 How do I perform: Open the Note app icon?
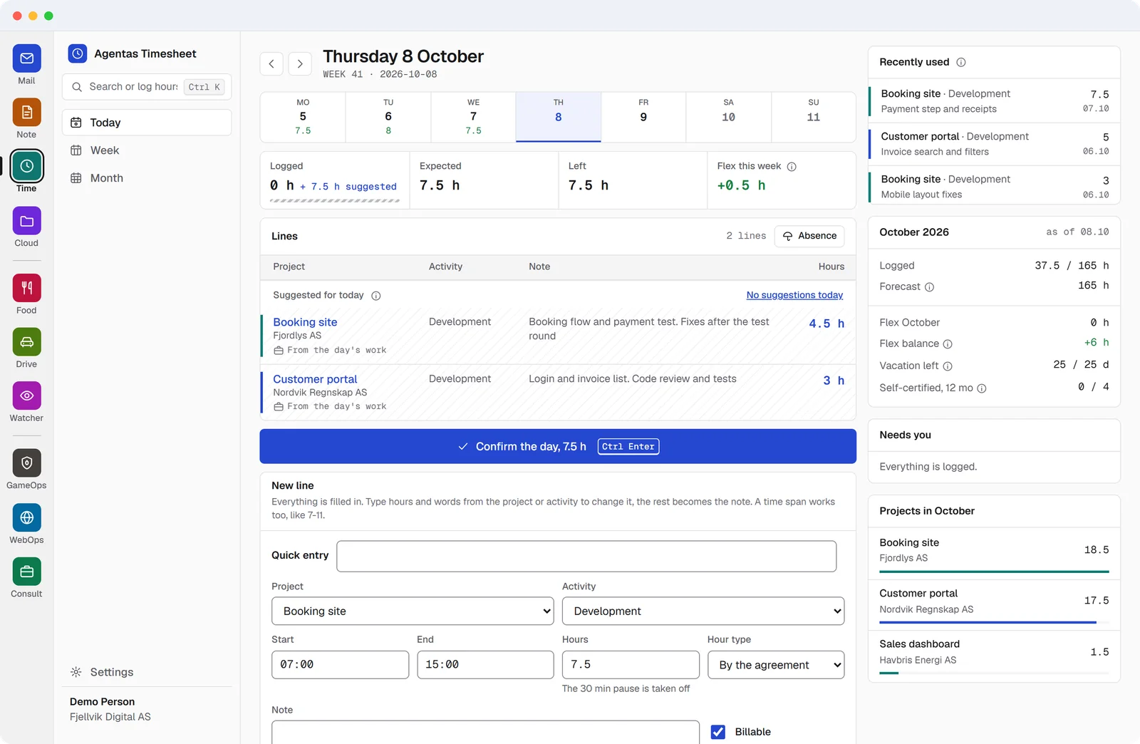point(26,112)
